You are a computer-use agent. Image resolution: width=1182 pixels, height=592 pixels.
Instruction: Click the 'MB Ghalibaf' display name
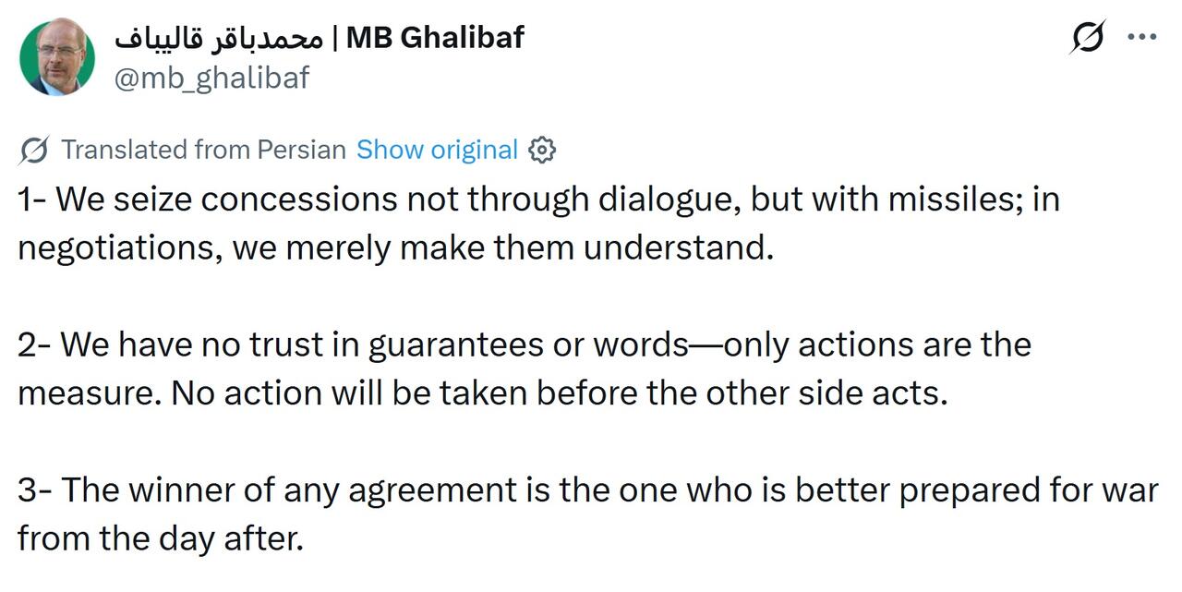pos(435,37)
